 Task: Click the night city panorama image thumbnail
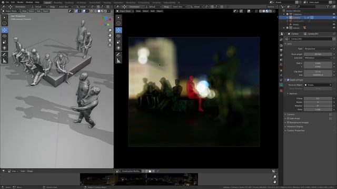139,179
